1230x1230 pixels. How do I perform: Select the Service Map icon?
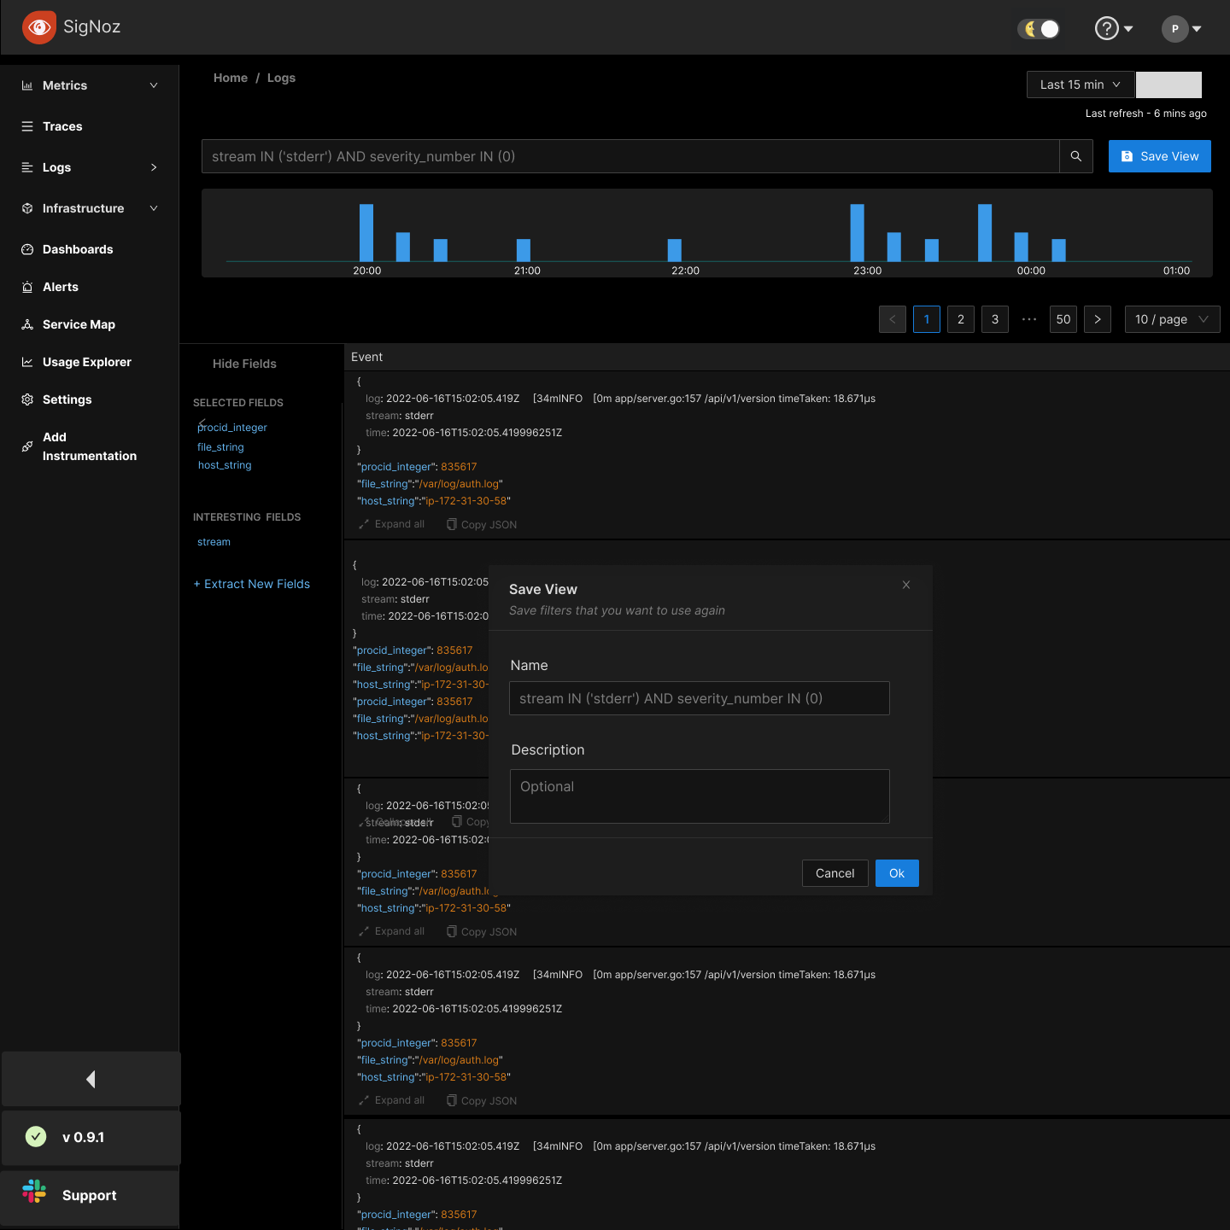(x=26, y=324)
